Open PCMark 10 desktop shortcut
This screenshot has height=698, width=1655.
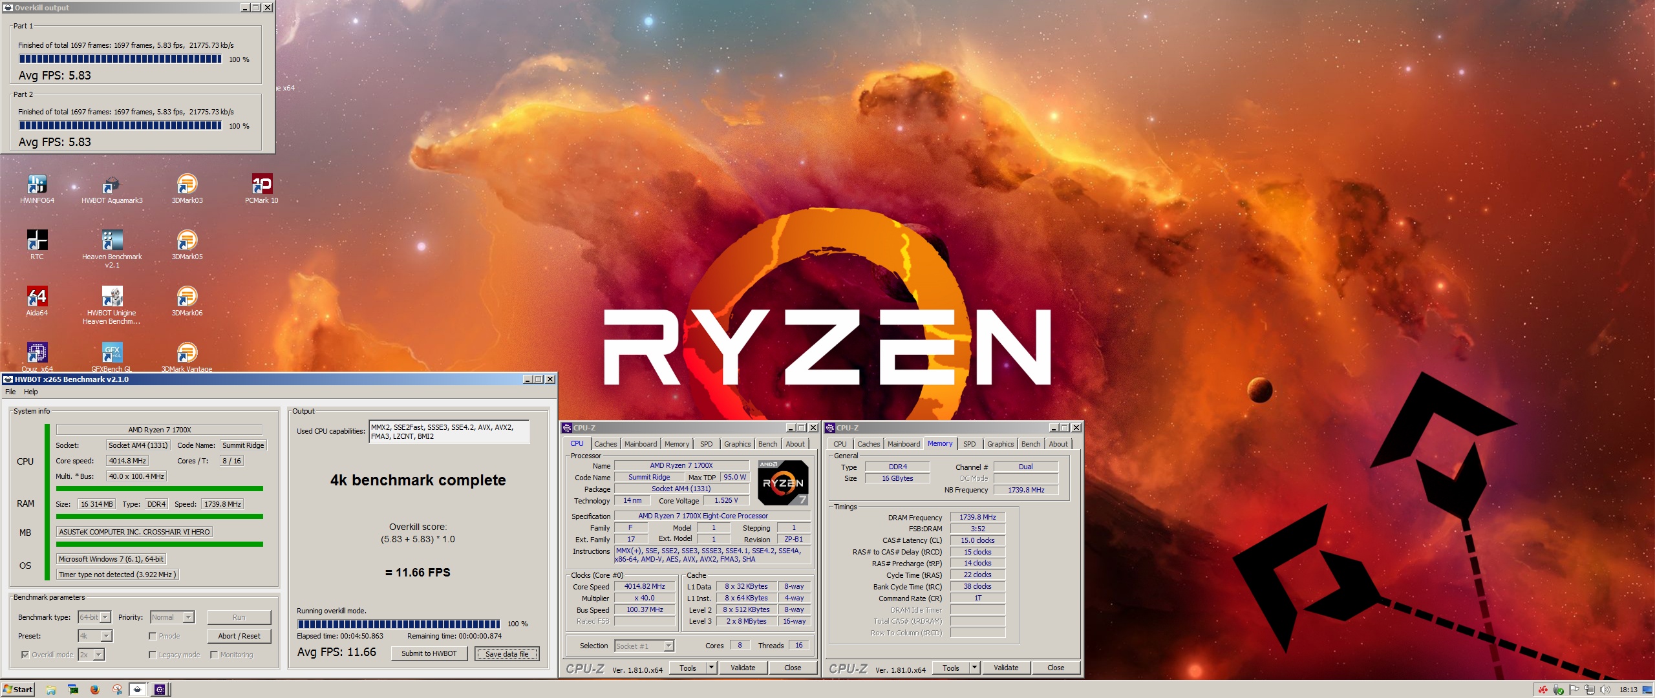click(262, 189)
